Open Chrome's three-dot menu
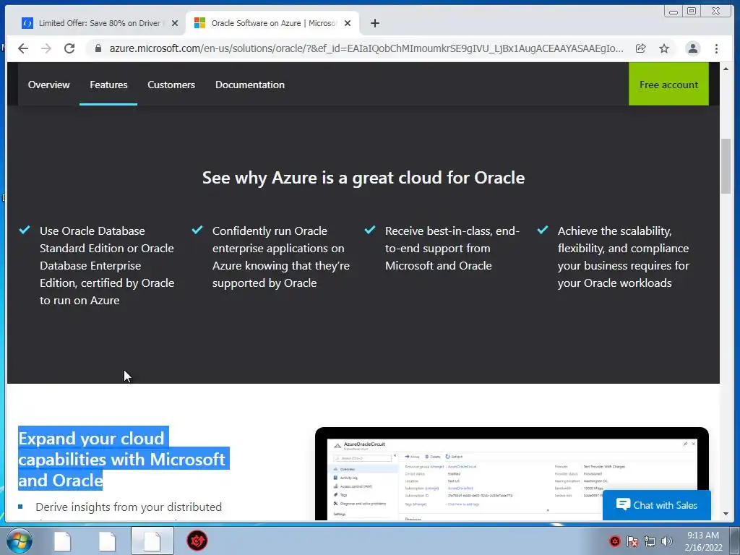The height and width of the screenshot is (555, 740). click(716, 48)
